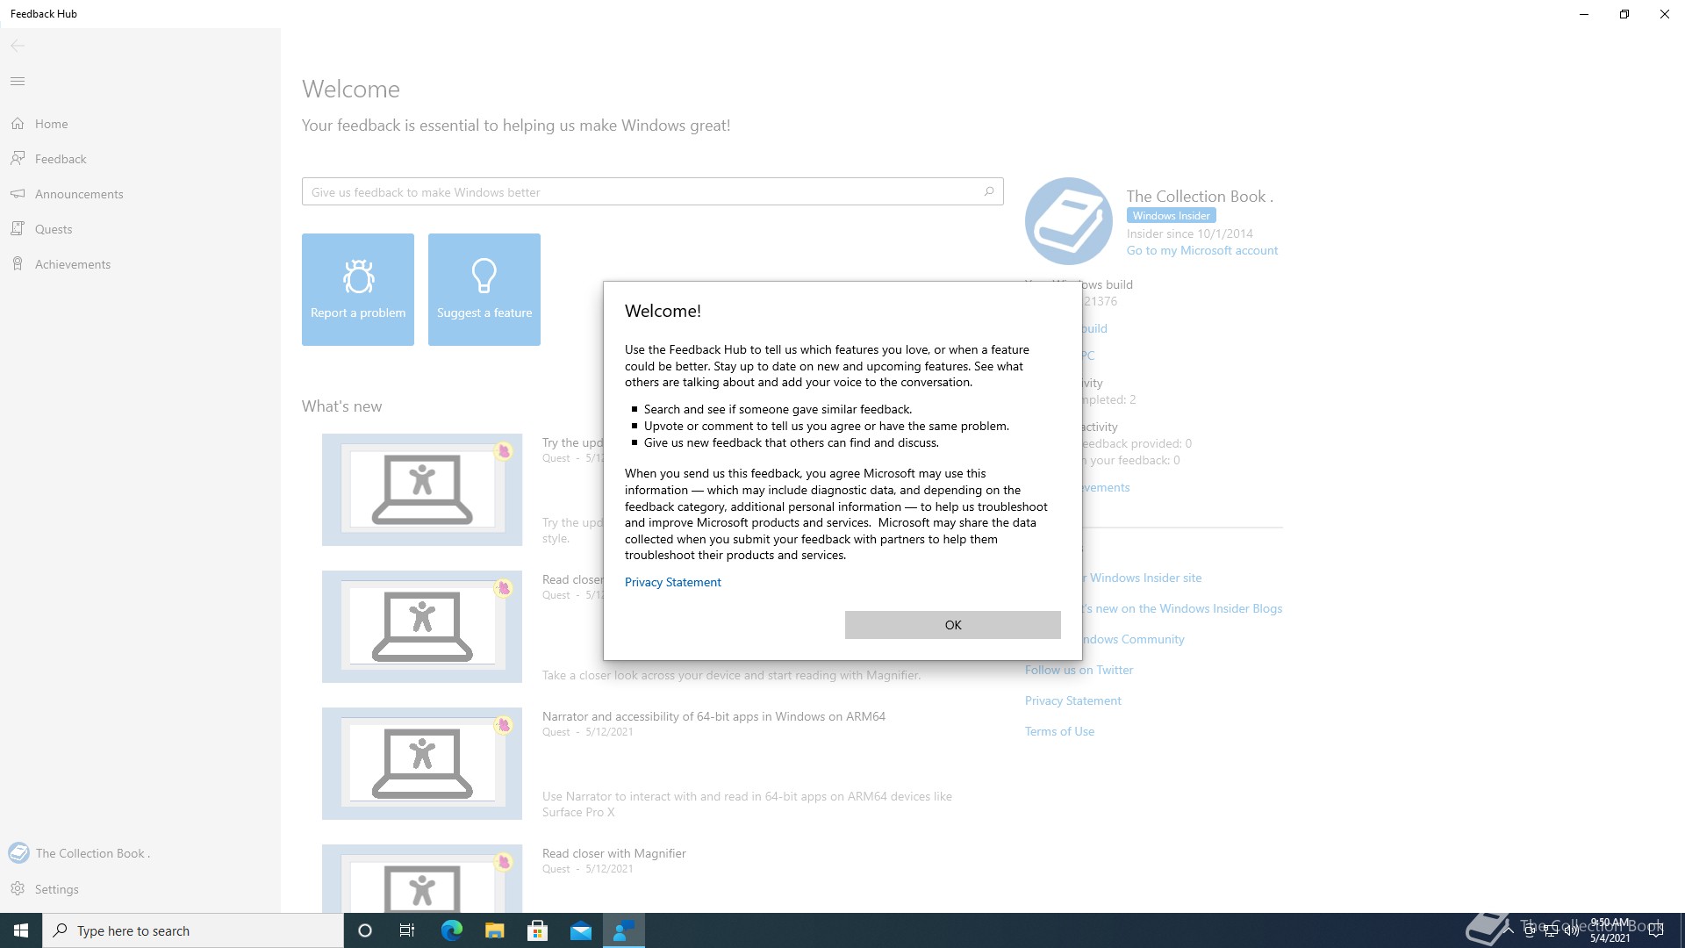Click the Quests icon in the sidebar
The image size is (1685, 948).
click(x=18, y=229)
